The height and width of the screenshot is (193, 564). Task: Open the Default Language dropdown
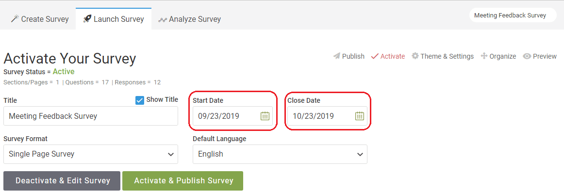280,154
